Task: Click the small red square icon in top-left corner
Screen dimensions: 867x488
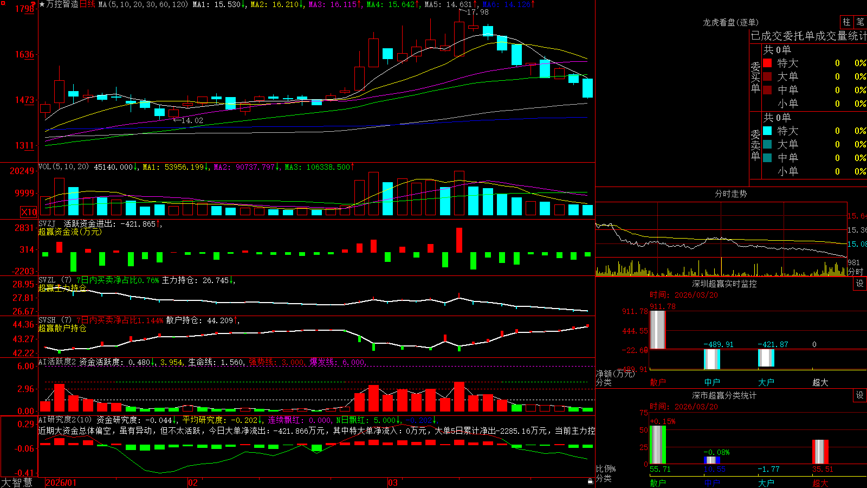Action: pos(2,3)
